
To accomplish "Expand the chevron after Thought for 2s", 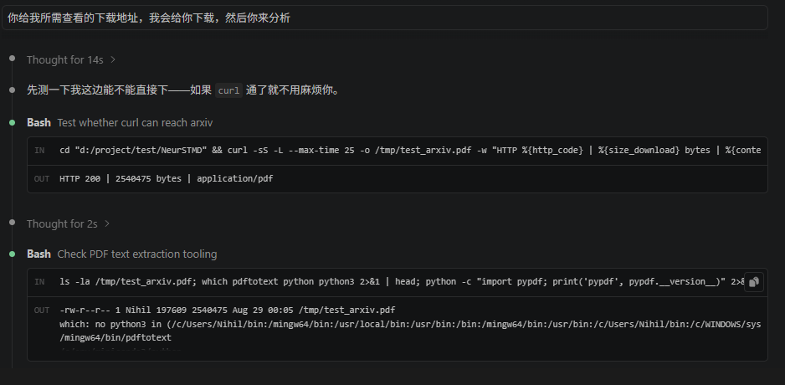I will point(106,223).
